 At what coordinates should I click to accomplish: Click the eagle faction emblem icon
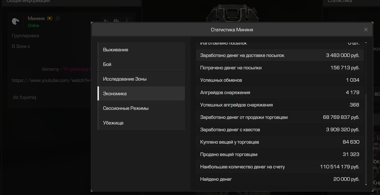tap(15, 21)
